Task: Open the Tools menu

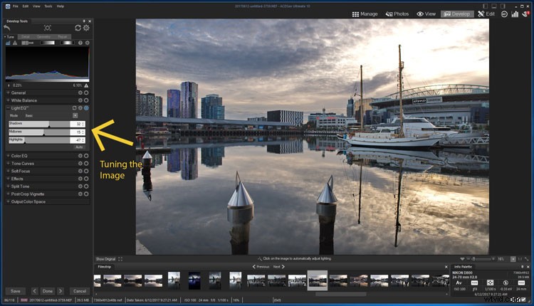Action: pyautogui.click(x=48, y=6)
